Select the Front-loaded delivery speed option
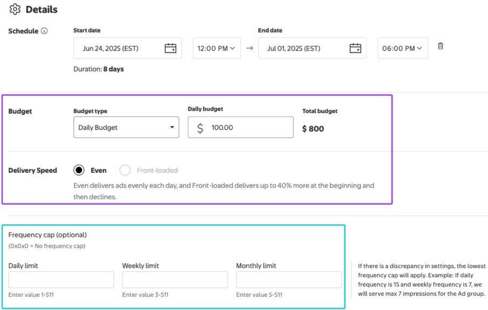The image size is (488, 310). (x=125, y=170)
